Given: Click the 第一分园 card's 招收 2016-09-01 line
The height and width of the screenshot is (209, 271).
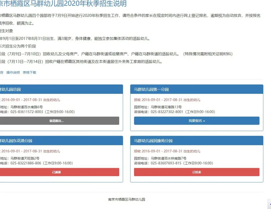Looking at the screenshot, I should [167, 100].
